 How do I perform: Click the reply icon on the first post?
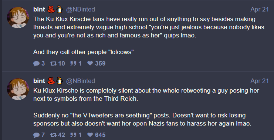tap(36, 63)
